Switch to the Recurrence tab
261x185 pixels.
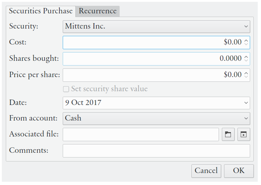(98, 11)
